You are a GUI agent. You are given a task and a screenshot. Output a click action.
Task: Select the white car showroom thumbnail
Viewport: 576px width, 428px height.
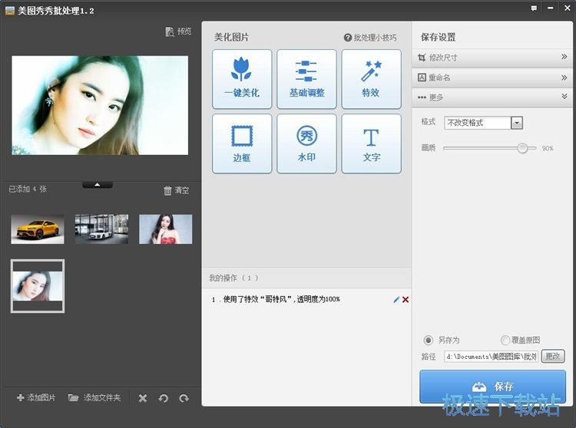(101, 229)
